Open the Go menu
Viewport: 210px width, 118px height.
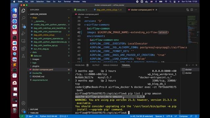click(54, 2)
